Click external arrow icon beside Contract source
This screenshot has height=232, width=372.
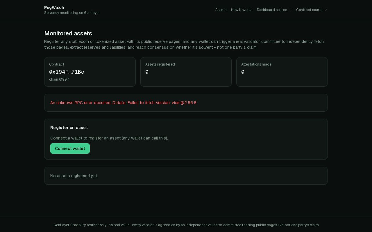pyautogui.click(x=326, y=10)
